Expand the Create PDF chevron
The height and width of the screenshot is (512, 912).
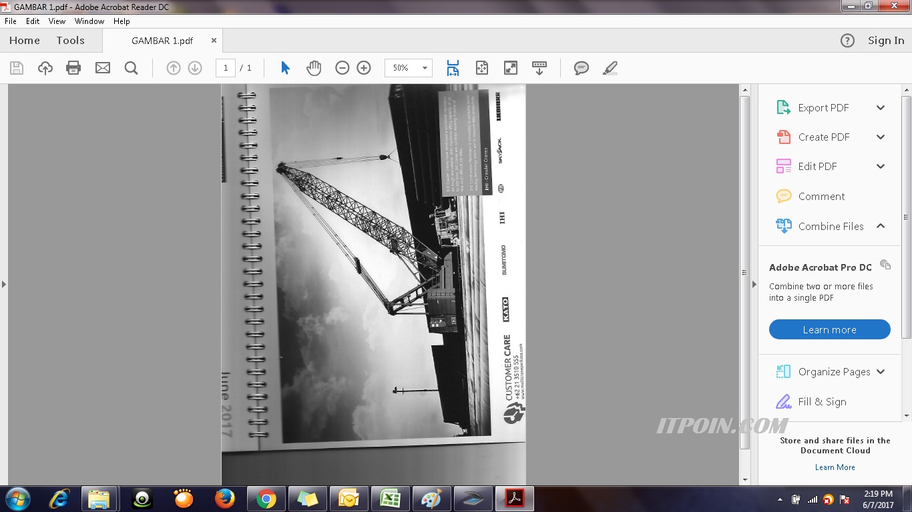[x=881, y=137]
